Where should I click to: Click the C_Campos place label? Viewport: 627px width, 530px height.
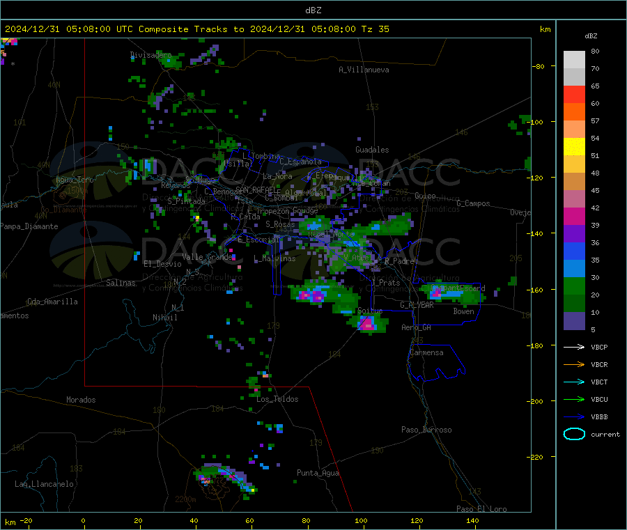pos(473,203)
